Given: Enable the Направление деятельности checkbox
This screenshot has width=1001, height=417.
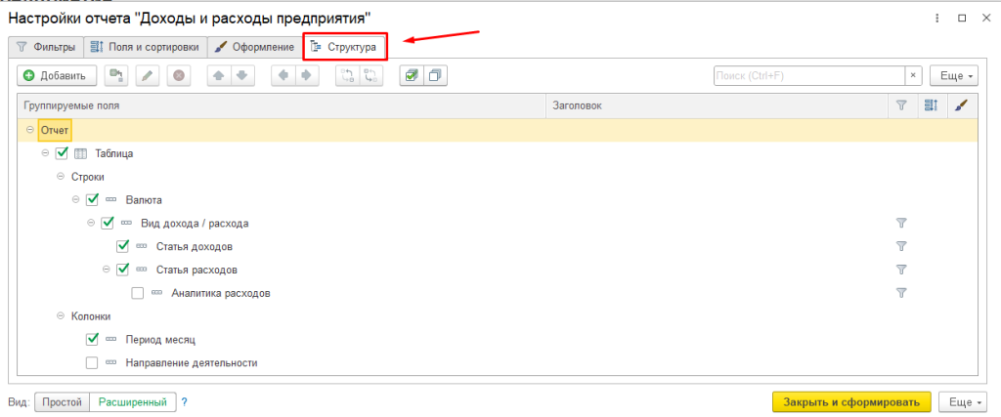Looking at the screenshot, I should tap(92, 363).
